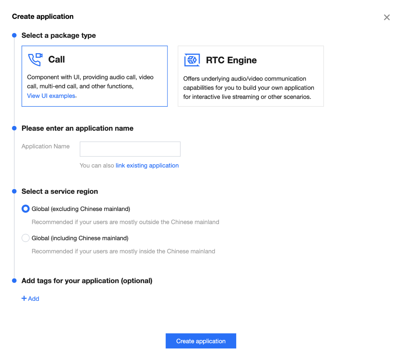Click the RTC Engine description text

(x=249, y=88)
